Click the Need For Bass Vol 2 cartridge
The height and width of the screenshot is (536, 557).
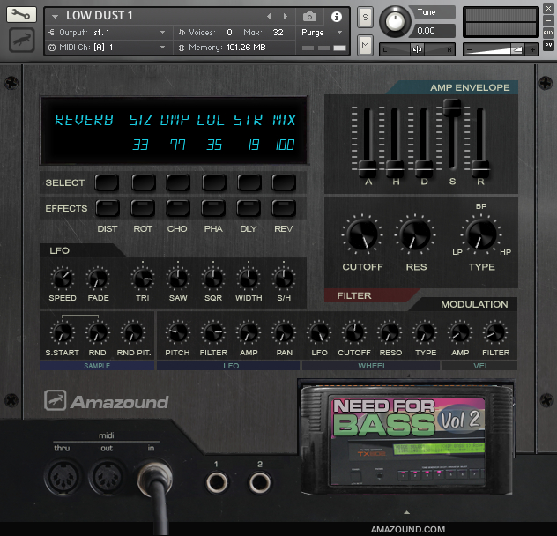pos(407,440)
